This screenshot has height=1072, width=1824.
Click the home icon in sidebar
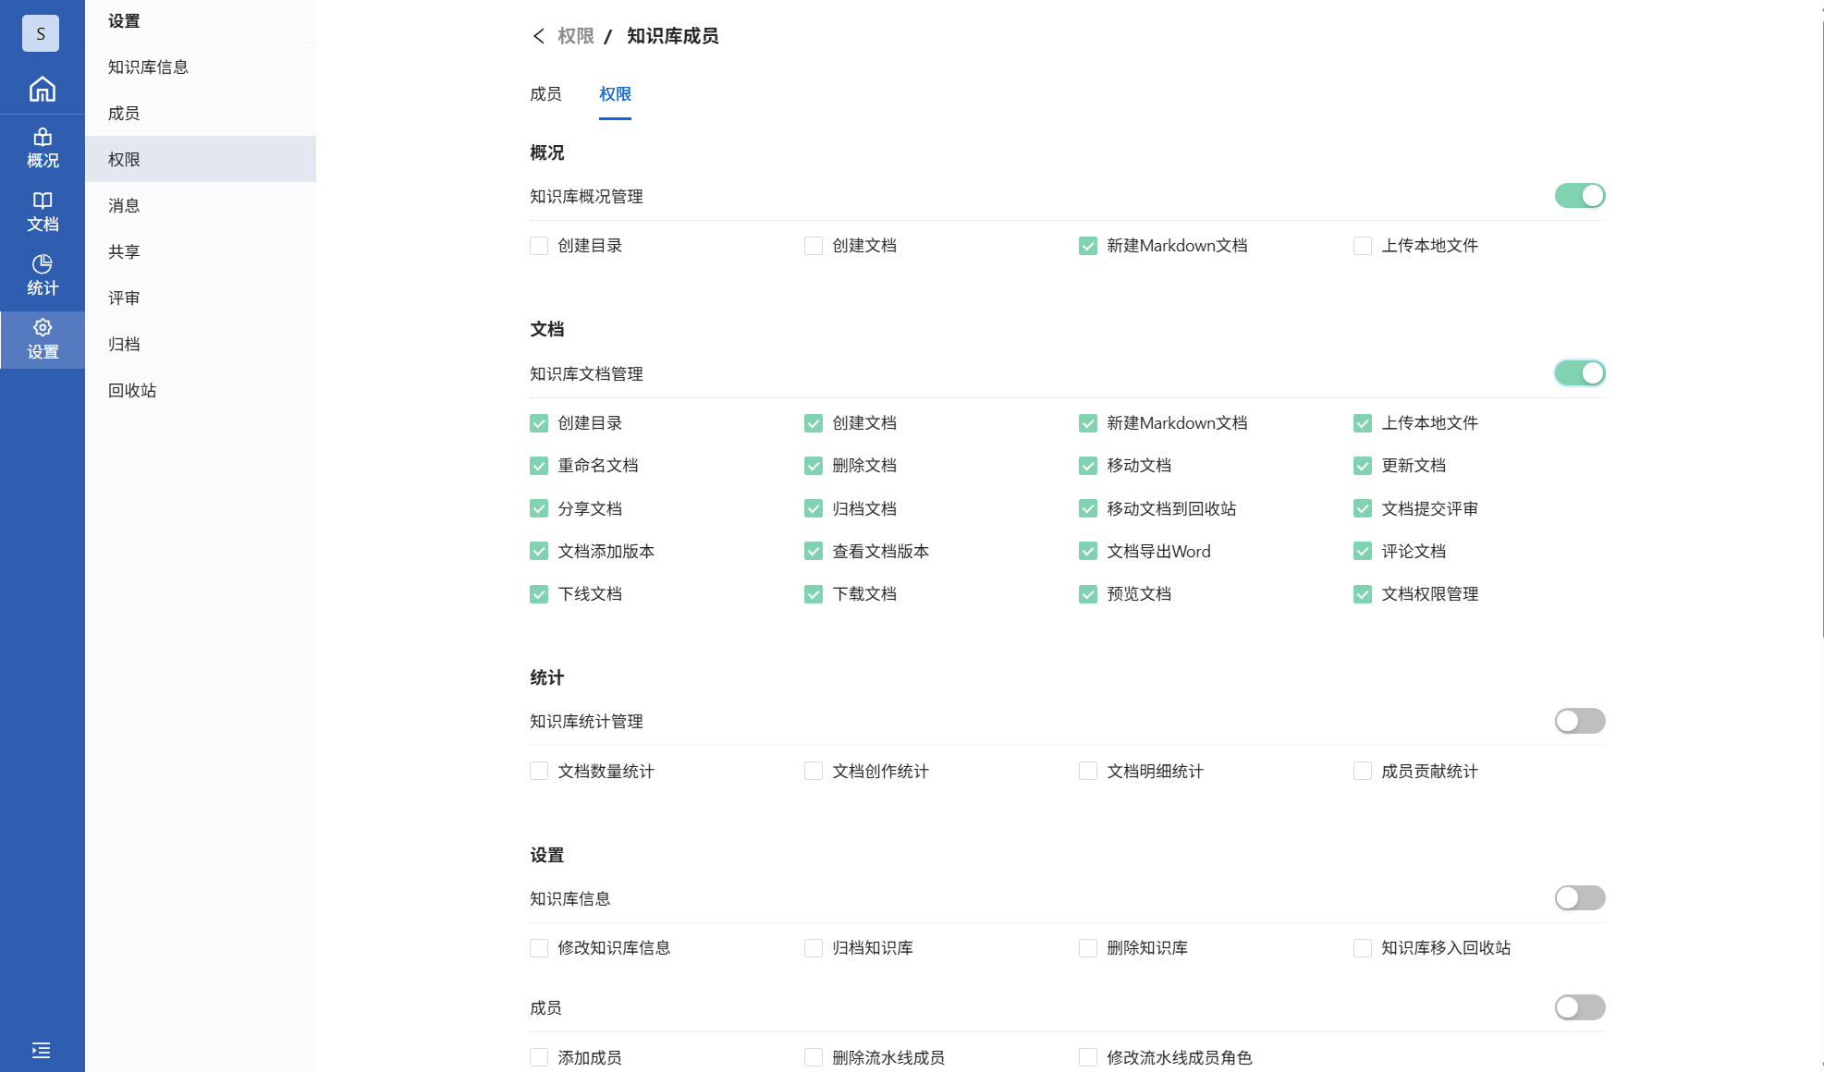pos(42,90)
